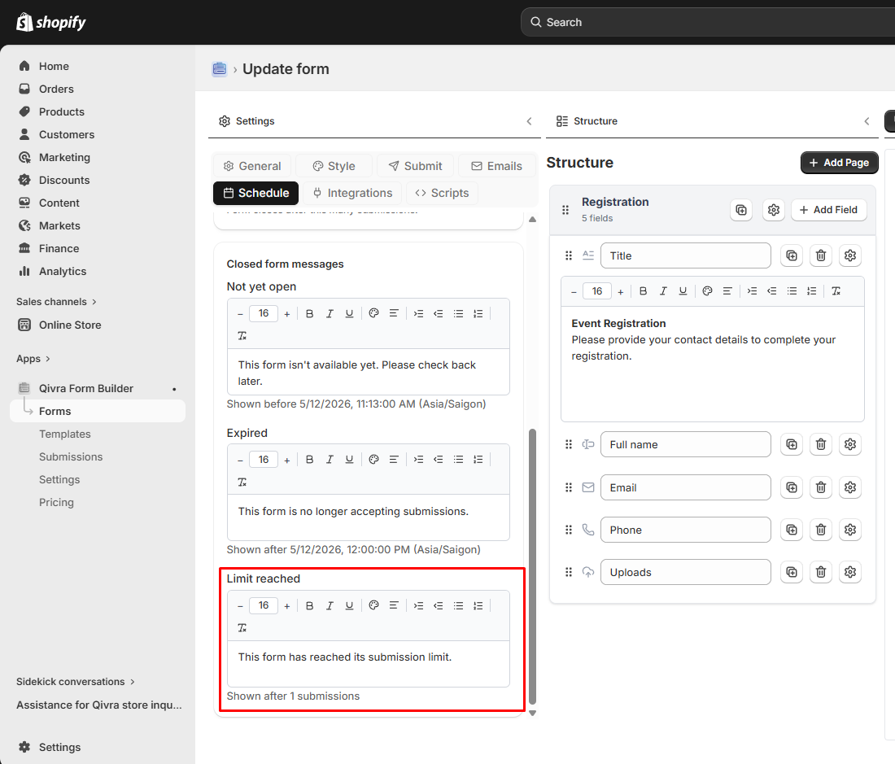Collapse the Structure panel

click(867, 121)
